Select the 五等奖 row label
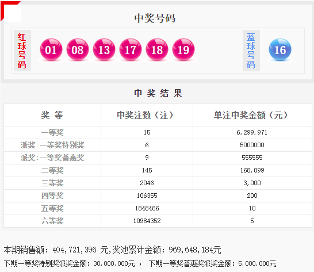This screenshot has width=314, height=272. pos(52,208)
